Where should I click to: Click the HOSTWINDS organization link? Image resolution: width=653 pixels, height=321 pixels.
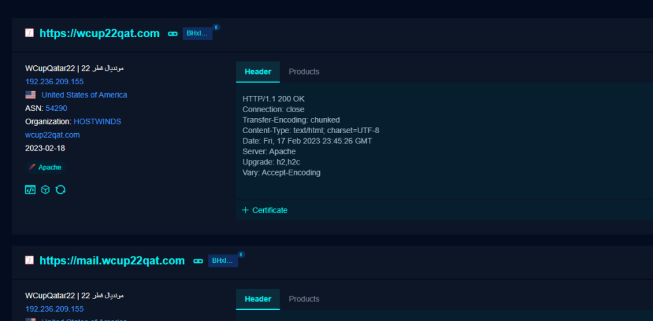(97, 121)
